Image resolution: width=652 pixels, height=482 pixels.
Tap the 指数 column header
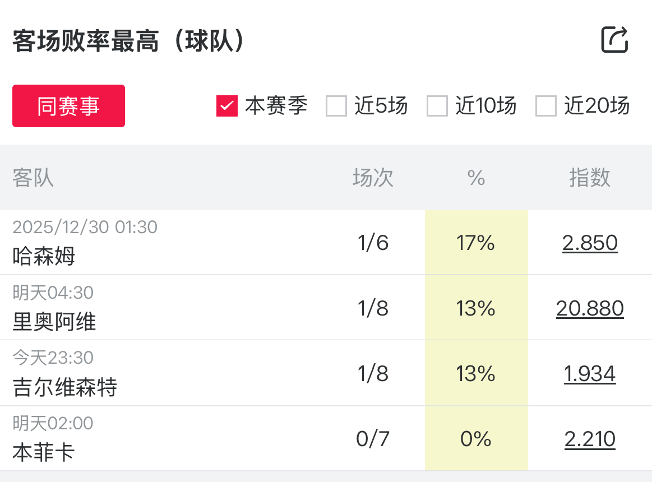590,178
